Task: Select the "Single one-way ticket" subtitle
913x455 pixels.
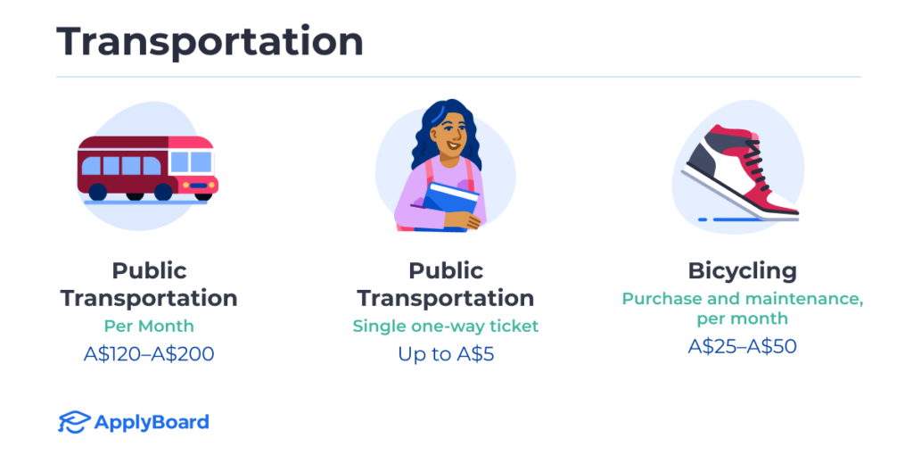Action: pos(446,326)
